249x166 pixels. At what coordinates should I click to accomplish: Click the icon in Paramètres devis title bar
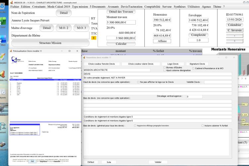(84, 57)
